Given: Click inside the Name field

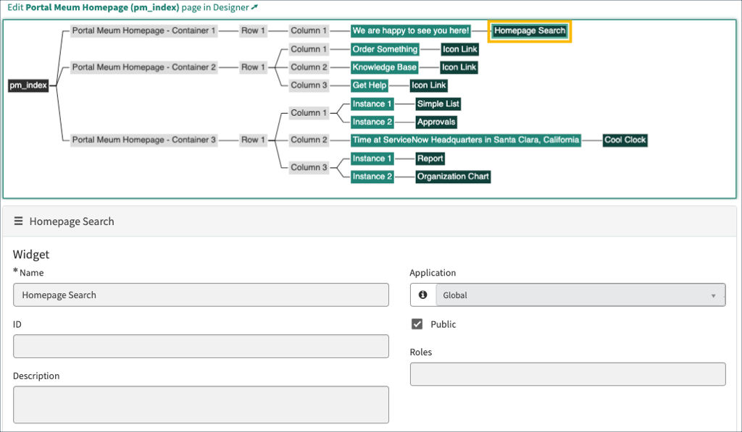Looking at the screenshot, I should (201, 295).
